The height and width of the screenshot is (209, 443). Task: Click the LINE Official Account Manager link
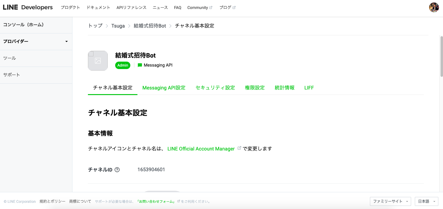coord(201,149)
